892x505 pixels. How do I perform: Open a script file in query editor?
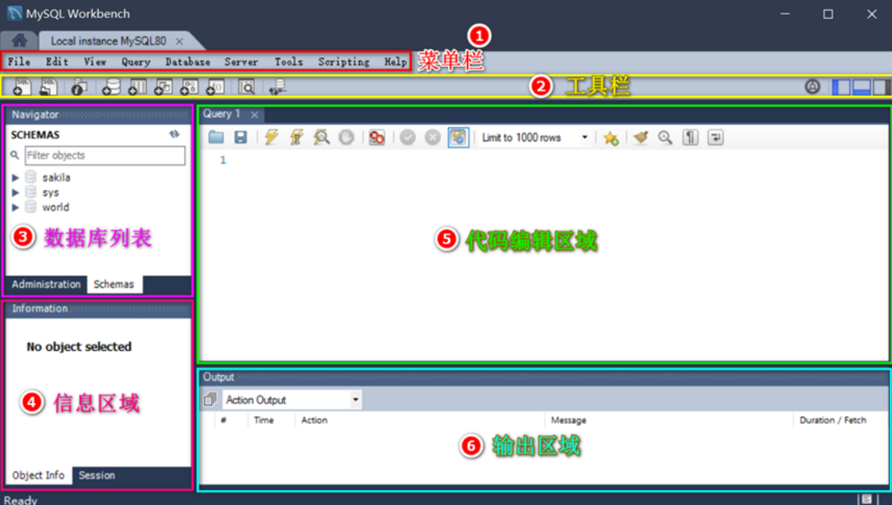[216, 137]
